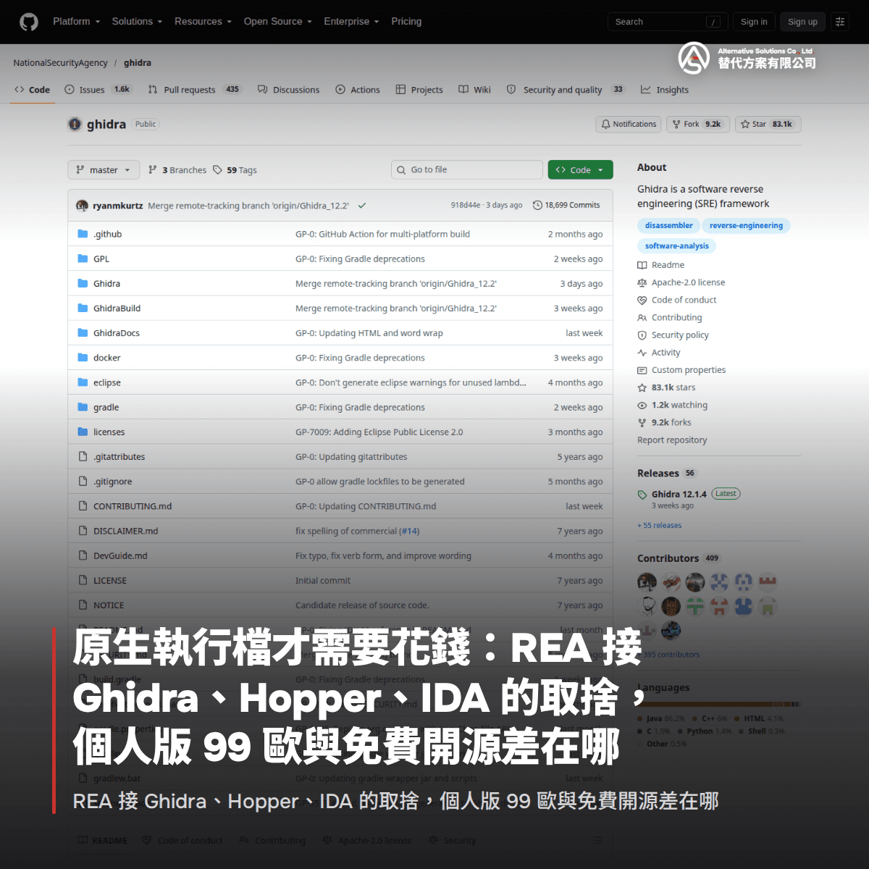Click the GitHub logo icon
The image size is (869, 869).
(x=29, y=22)
